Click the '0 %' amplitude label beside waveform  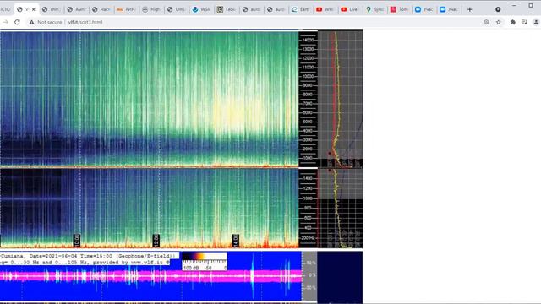[312, 275]
